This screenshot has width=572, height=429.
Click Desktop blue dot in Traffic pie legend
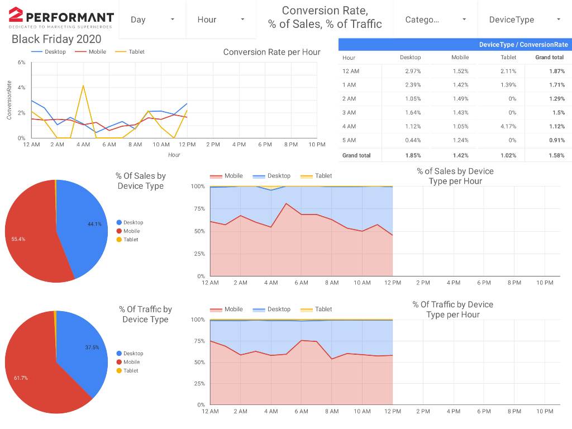(119, 354)
